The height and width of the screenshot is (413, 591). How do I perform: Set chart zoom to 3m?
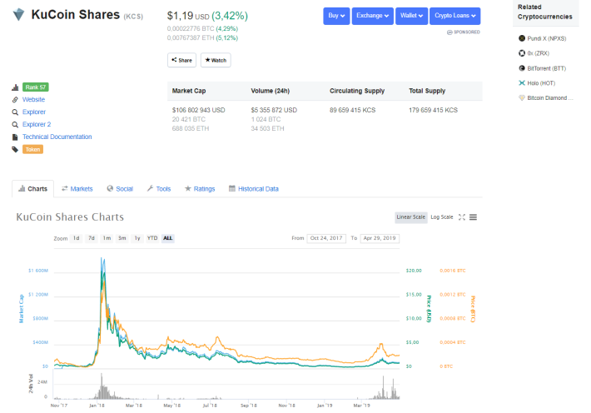pos(122,238)
